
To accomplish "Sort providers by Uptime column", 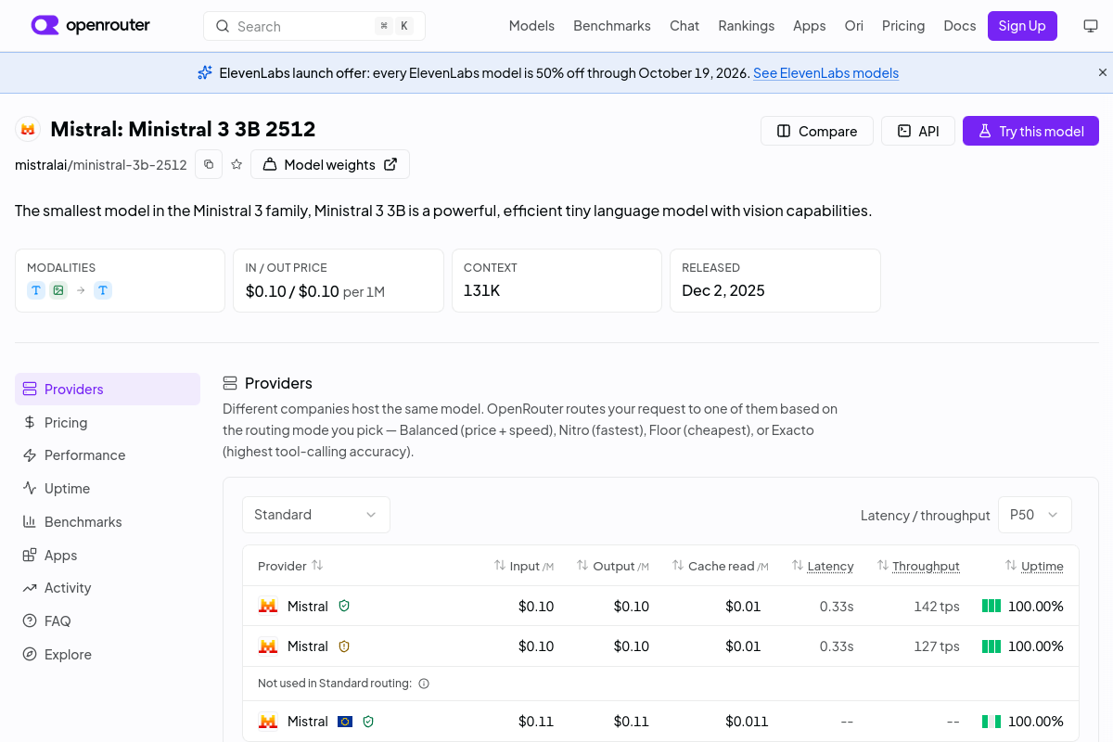I will [1034, 566].
